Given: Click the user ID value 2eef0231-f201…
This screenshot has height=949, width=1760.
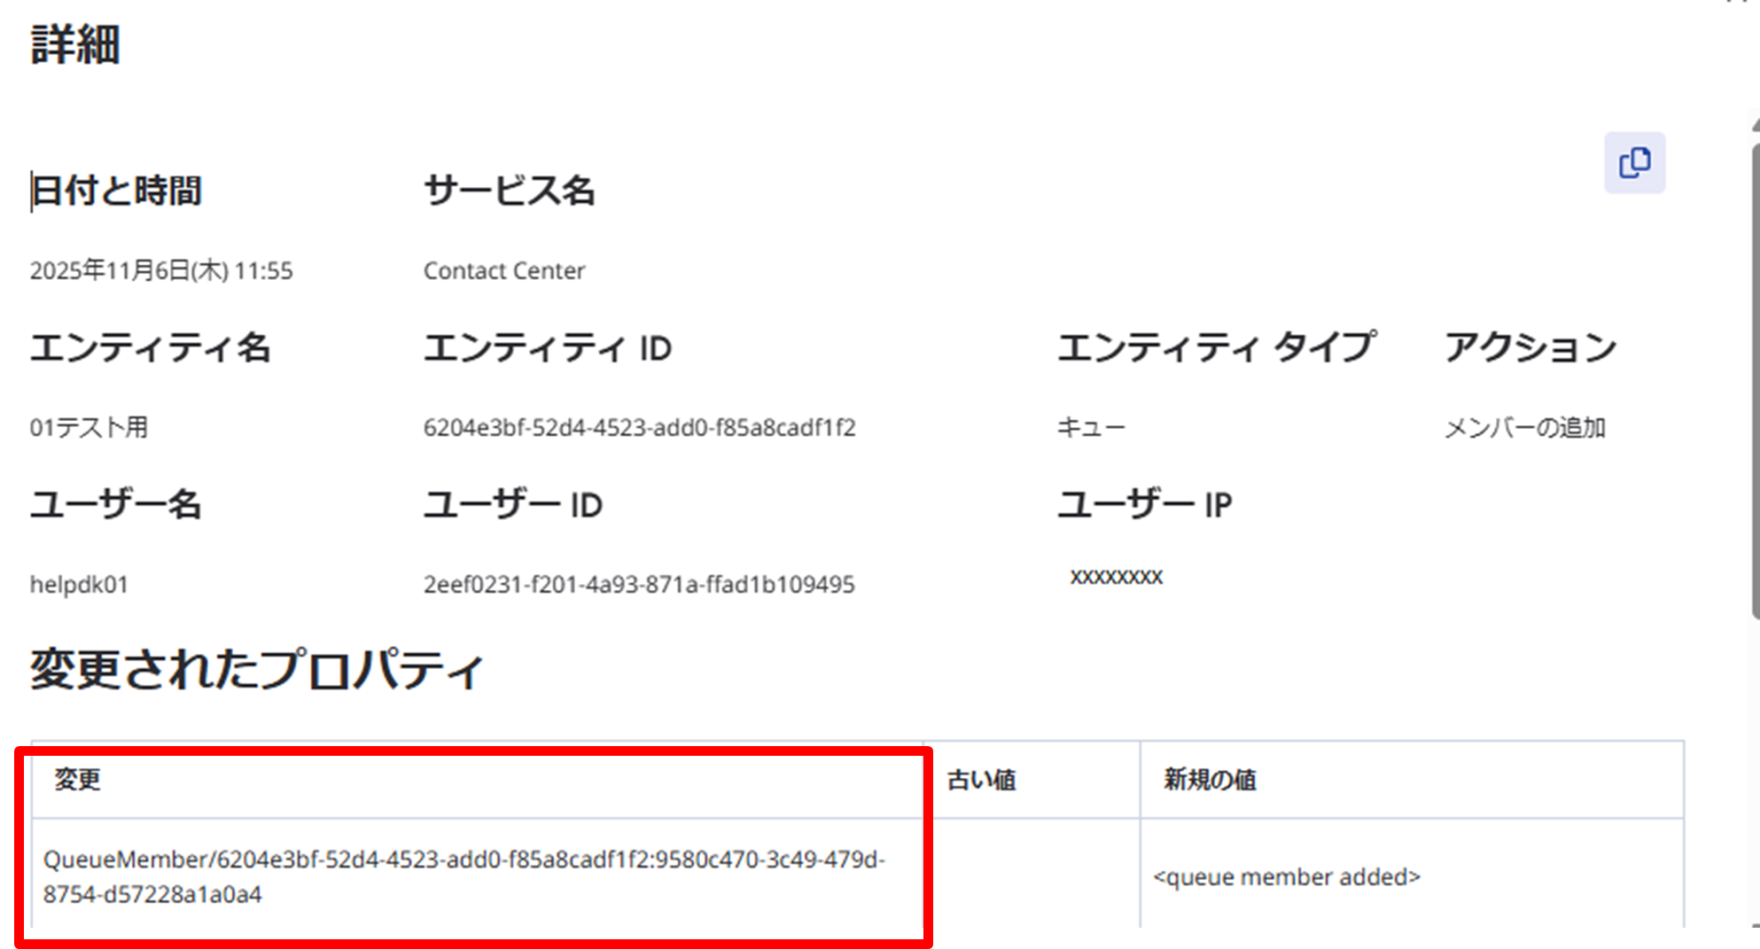Looking at the screenshot, I should 638,585.
